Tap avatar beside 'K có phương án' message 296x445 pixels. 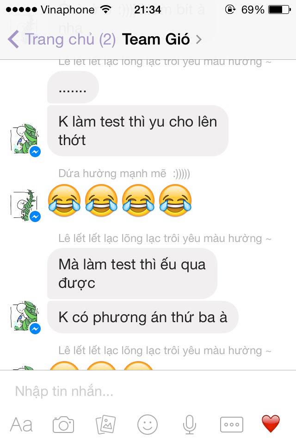[25, 317]
